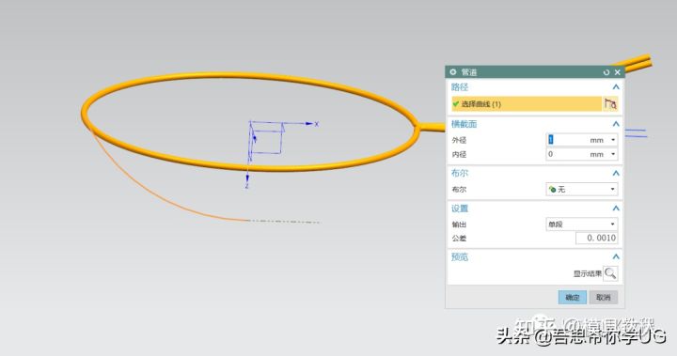The image size is (677, 356).
Task: Click the 输出 label
Action: coord(459,224)
